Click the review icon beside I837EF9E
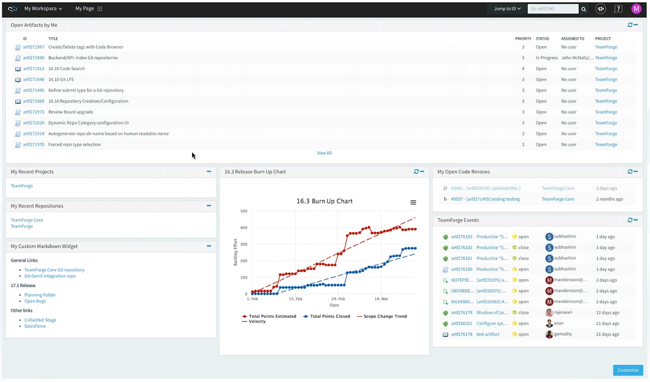 coord(445,281)
